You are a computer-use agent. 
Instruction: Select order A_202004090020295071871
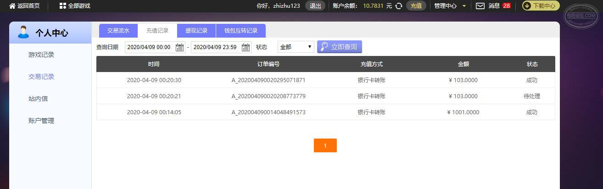click(268, 80)
